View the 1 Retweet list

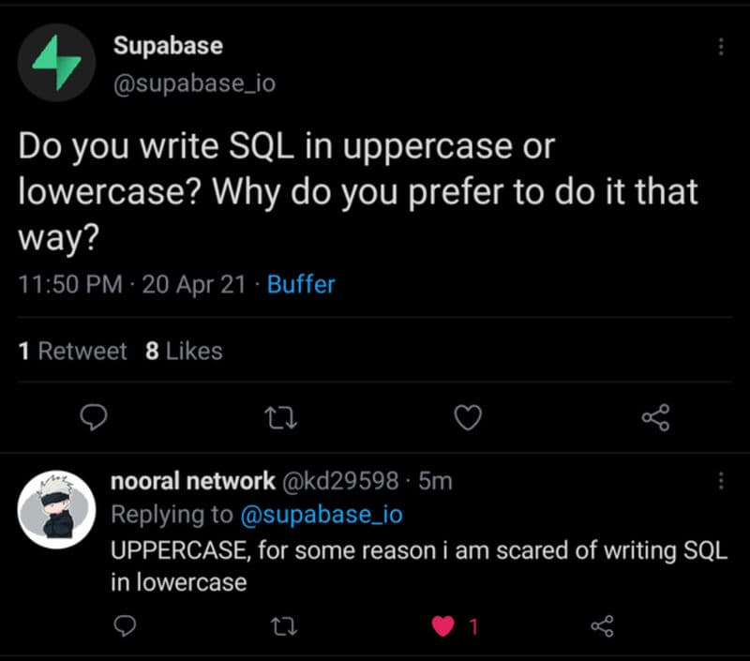(73, 351)
